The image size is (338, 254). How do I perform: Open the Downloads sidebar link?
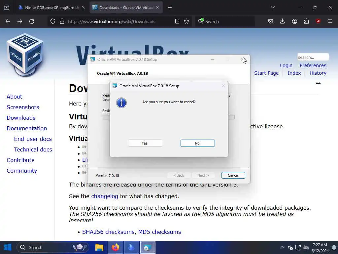click(21, 118)
